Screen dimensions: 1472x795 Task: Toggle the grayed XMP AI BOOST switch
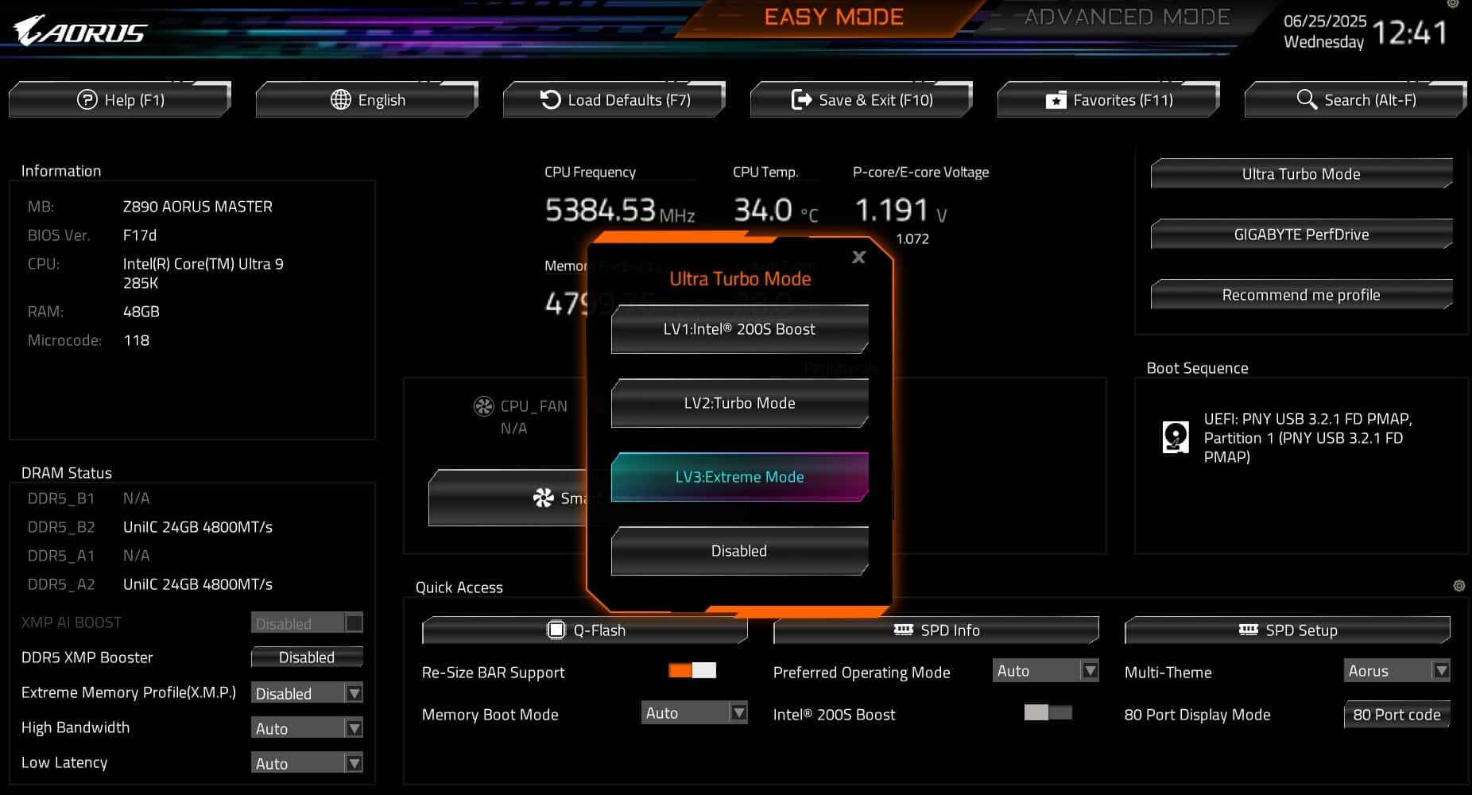351,622
